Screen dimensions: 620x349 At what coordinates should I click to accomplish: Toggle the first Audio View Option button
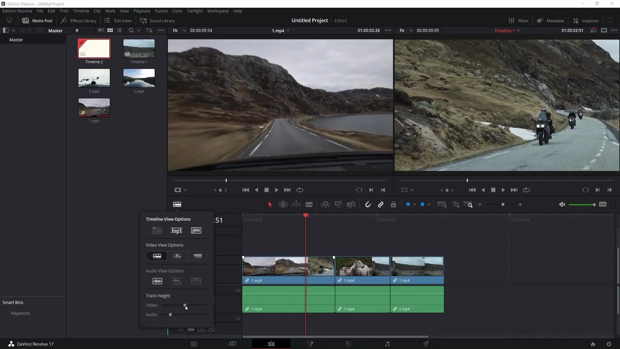click(x=157, y=281)
